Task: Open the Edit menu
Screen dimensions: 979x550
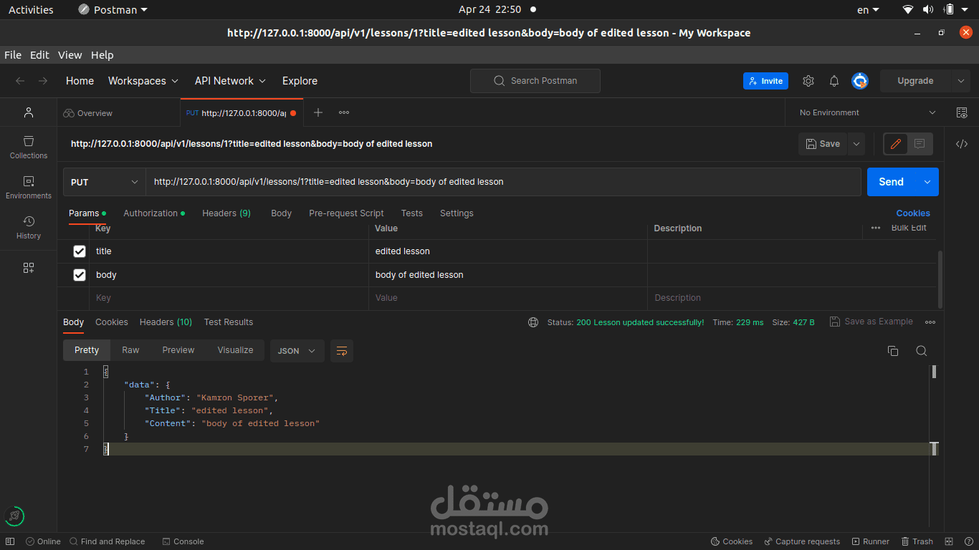Action: point(39,55)
